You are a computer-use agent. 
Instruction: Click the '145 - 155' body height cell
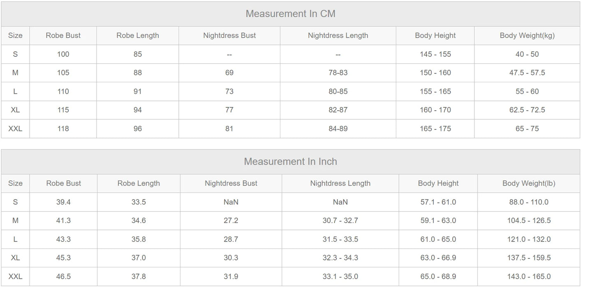(x=435, y=54)
